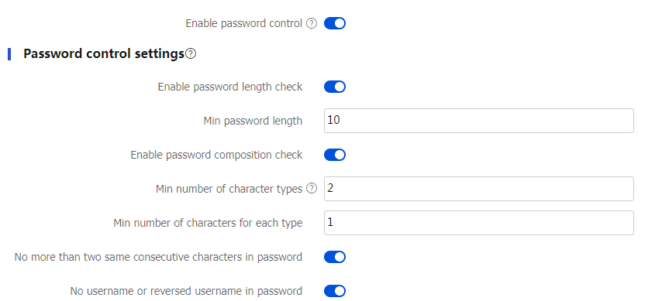Click No username or reversed username in password label

pyautogui.click(x=186, y=291)
